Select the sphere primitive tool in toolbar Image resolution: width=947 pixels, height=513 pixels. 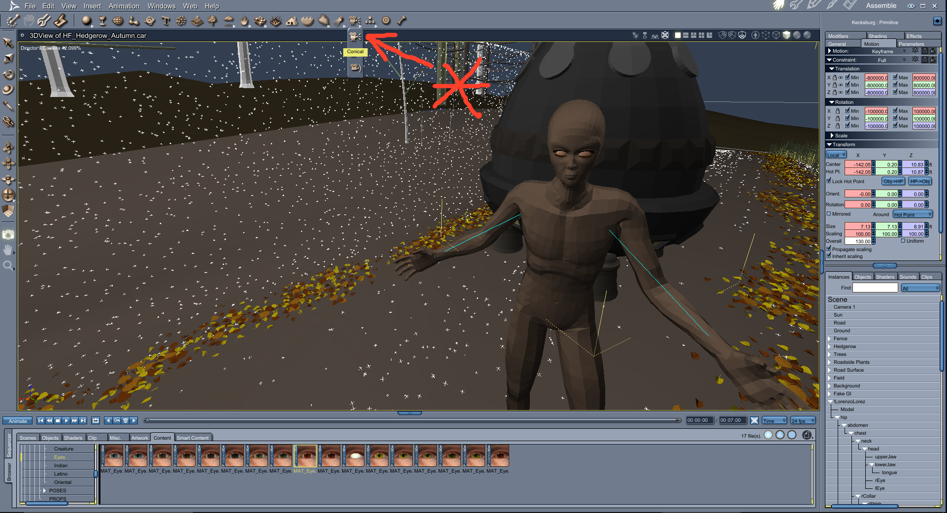(87, 20)
